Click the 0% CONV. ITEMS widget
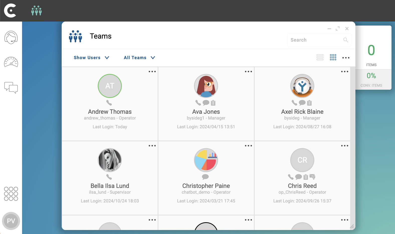 coord(373,80)
